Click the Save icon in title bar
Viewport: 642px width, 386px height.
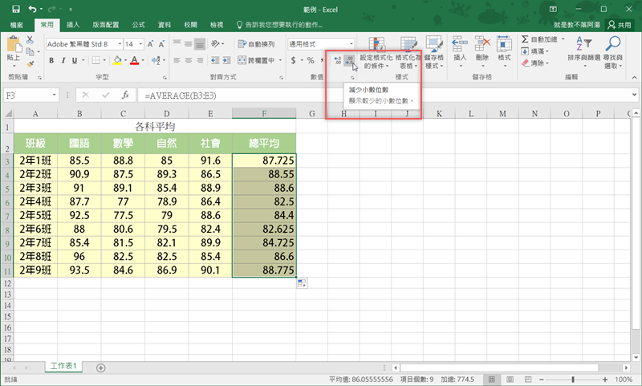(16, 9)
